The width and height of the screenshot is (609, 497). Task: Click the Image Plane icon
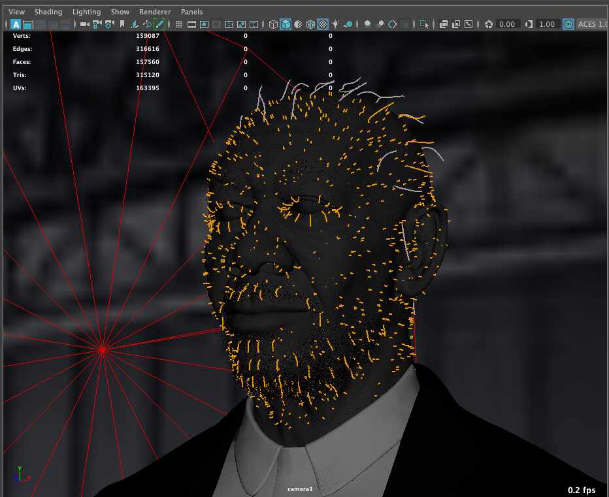pos(134,24)
